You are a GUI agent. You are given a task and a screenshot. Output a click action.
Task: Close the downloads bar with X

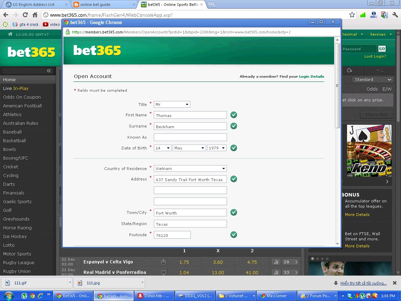click(395, 283)
